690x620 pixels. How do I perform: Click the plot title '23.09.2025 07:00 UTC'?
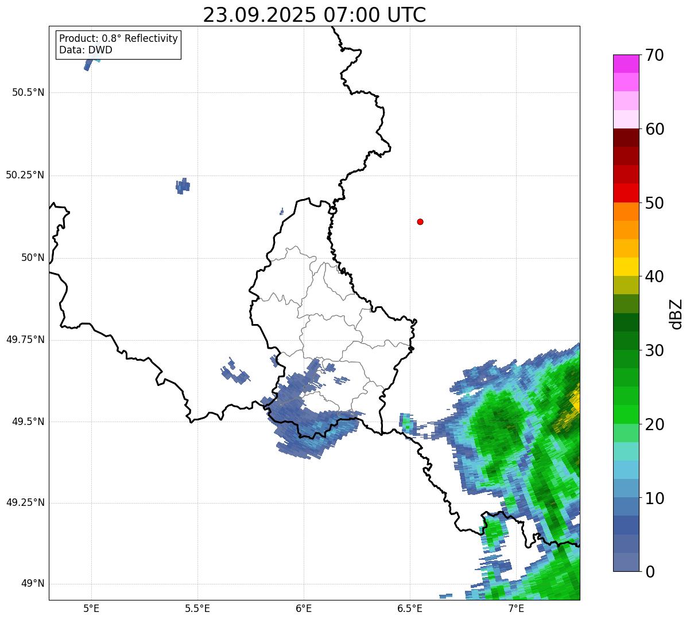(315, 15)
